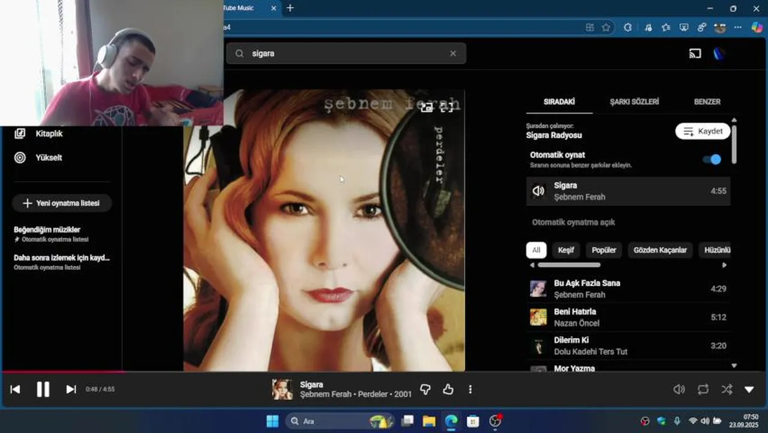Open a new browser tab
This screenshot has height=433, width=768.
point(290,8)
